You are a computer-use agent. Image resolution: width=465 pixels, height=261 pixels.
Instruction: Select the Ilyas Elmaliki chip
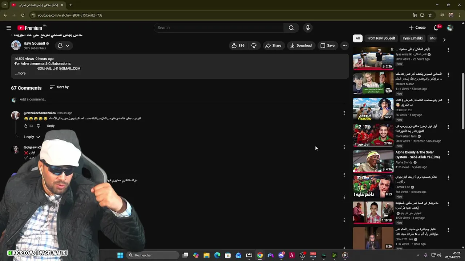[412, 38]
